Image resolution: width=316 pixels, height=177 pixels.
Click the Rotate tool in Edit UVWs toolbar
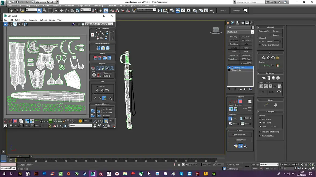pyautogui.click(x=10, y=24)
